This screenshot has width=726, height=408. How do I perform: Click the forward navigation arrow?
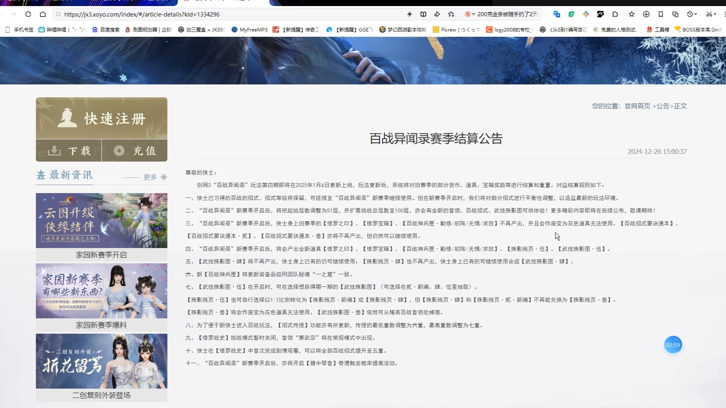coord(13,14)
